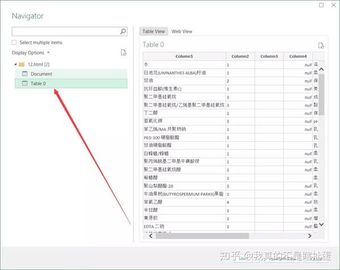The height and width of the screenshot is (270, 340).
Task: Maximize the Navigator window
Action: (321, 5)
